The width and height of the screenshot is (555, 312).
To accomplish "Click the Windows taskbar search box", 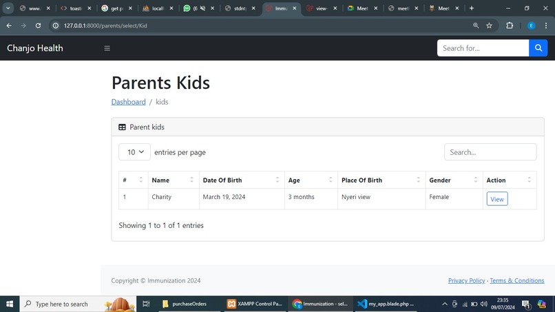I will [x=78, y=304].
